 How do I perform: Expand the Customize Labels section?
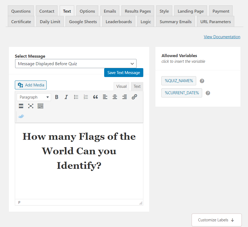coord(216,220)
